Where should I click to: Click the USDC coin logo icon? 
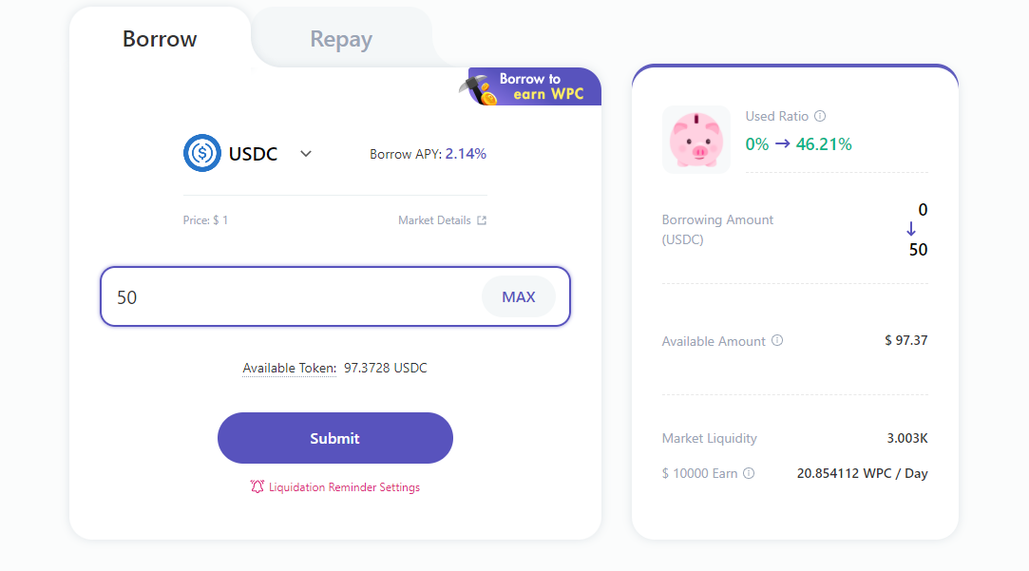coord(202,153)
